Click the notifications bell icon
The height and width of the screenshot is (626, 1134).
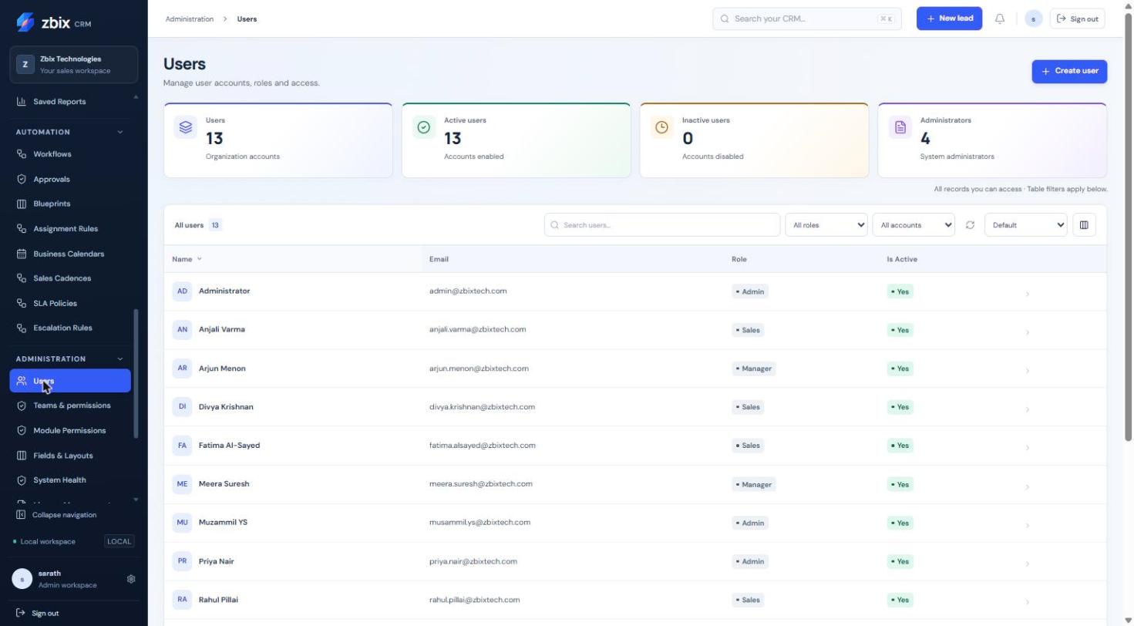(x=1000, y=19)
